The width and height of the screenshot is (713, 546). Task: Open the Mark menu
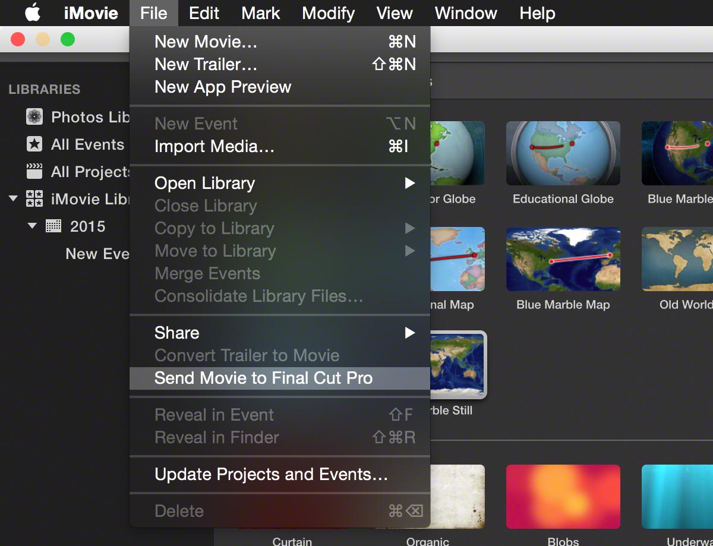click(261, 13)
